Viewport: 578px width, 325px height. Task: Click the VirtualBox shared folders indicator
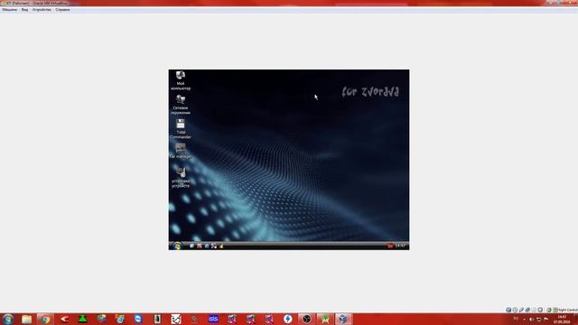coord(534,310)
